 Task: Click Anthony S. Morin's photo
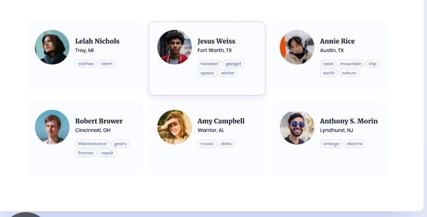297,127
